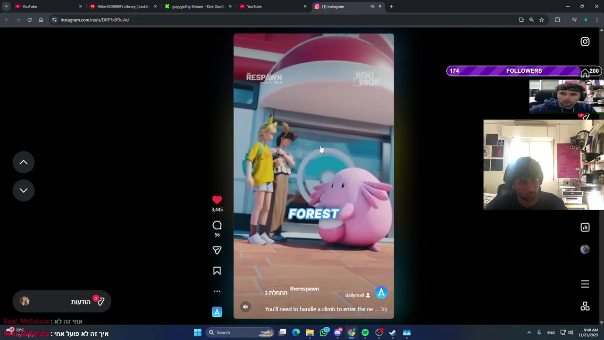Open the Windows Start menu
The width and height of the screenshot is (604, 340).
(x=198, y=332)
